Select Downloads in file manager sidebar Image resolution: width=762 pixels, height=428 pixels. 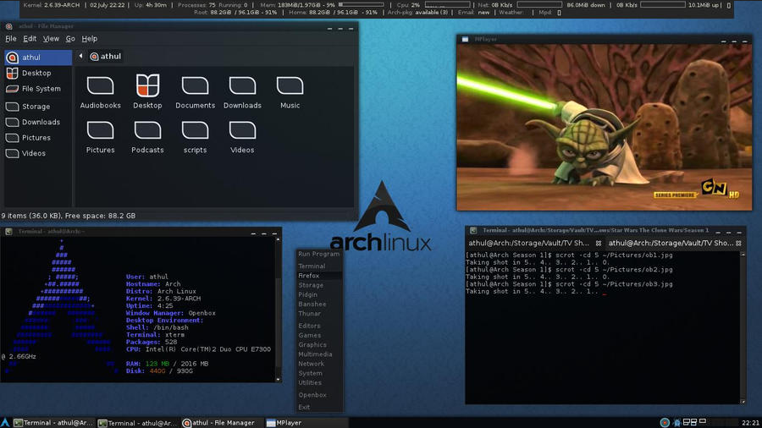point(38,122)
